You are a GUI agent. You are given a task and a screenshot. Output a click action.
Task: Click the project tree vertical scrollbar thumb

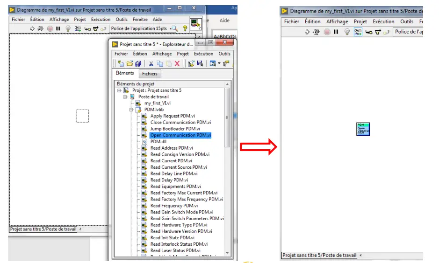coord(227,117)
